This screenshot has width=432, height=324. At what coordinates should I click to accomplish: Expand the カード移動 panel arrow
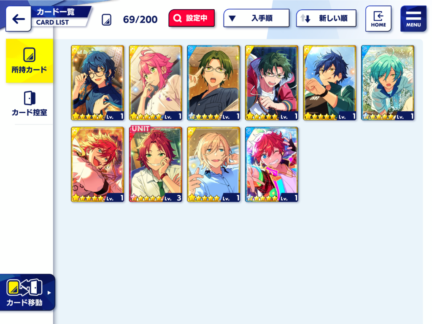click(x=49, y=293)
